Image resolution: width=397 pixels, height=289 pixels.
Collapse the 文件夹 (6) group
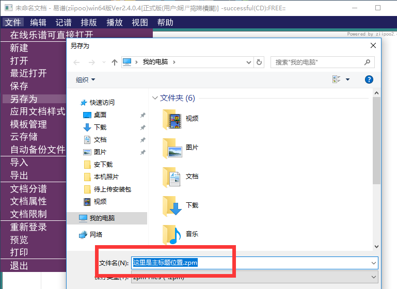point(155,98)
